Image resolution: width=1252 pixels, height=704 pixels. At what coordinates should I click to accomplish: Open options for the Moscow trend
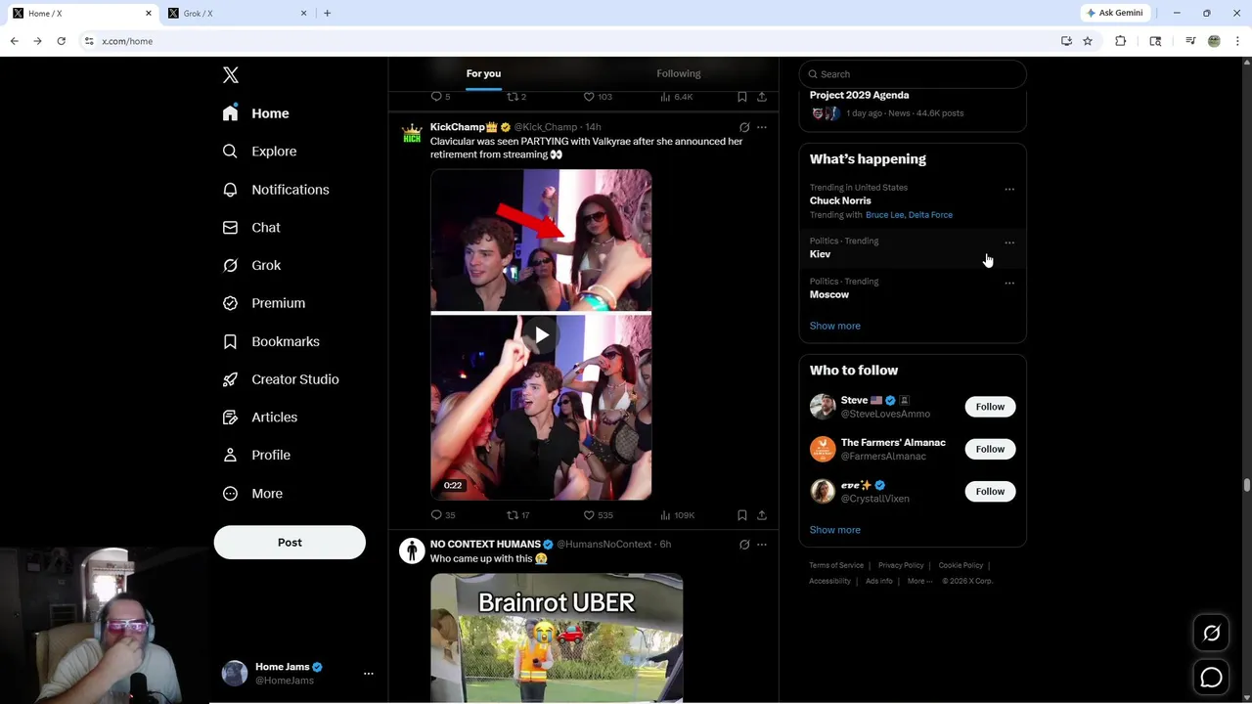[1009, 284]
